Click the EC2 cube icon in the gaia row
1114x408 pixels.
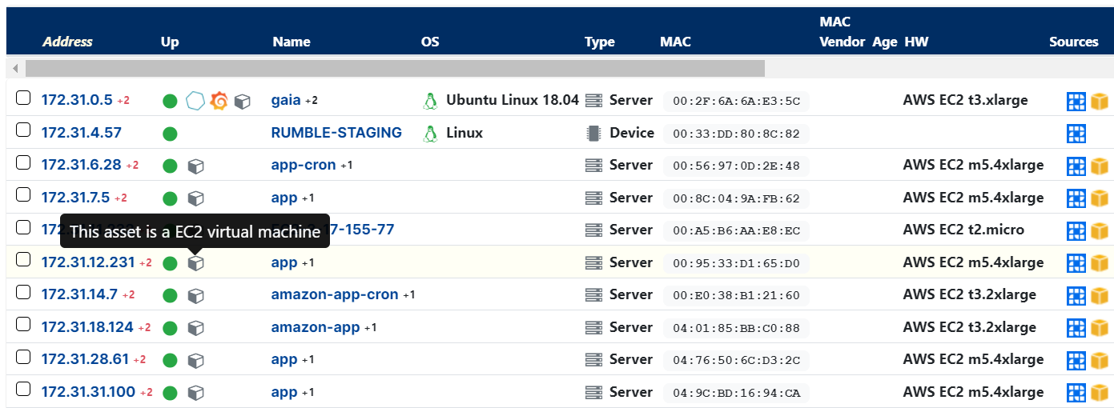click(x=242, y=101)
